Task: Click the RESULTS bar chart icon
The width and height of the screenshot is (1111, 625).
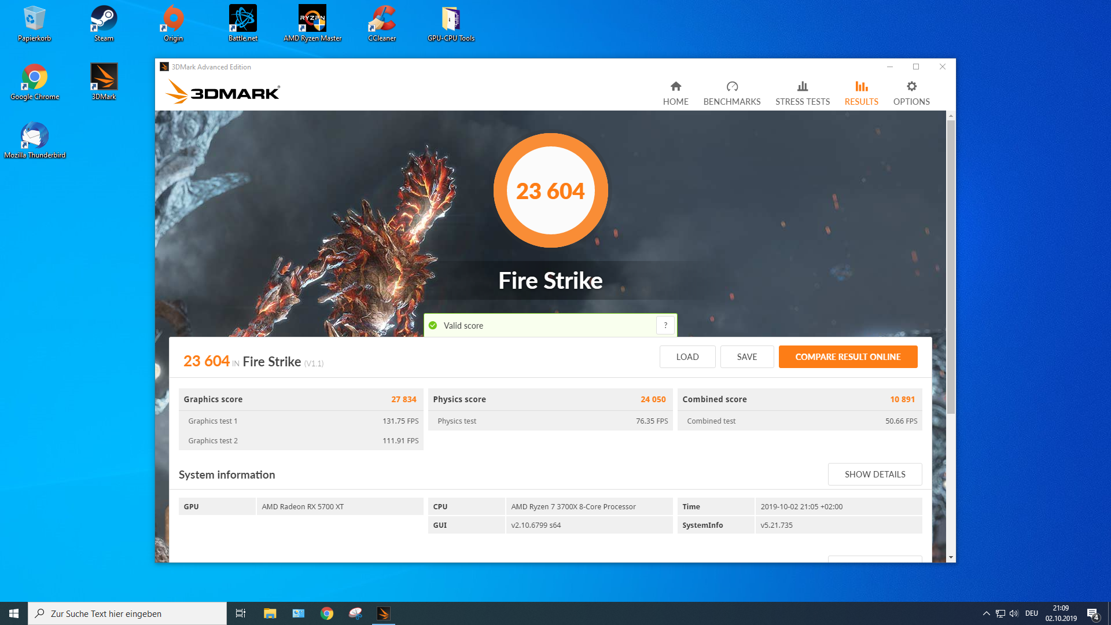Action: click(x=861, y=87)
